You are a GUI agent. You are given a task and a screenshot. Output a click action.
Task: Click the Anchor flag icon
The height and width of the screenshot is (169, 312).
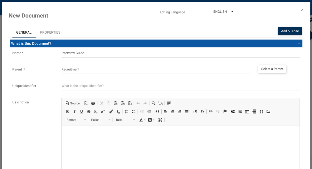tap(225, 112)
